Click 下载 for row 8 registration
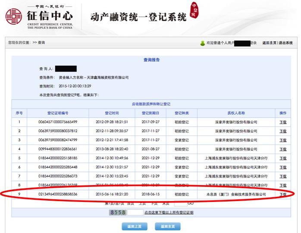The height and width of the screenshot is (233, 301). 283,186
